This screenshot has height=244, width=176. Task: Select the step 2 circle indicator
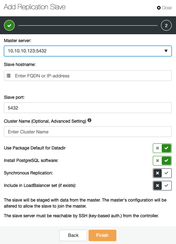(x=166, y=25)
